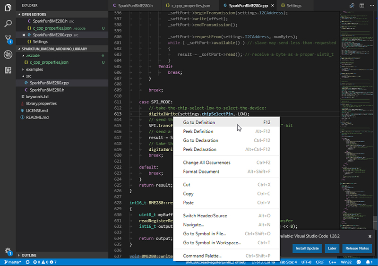Click the Install Update button

[x=308, y=248]
